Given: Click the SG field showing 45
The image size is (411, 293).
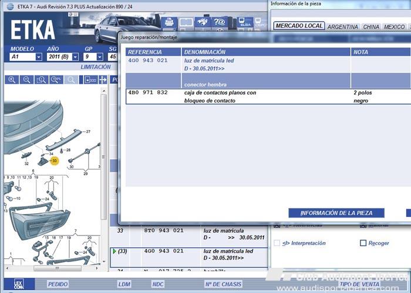Looking at the screenshot, I should click(x=113, y=57).
